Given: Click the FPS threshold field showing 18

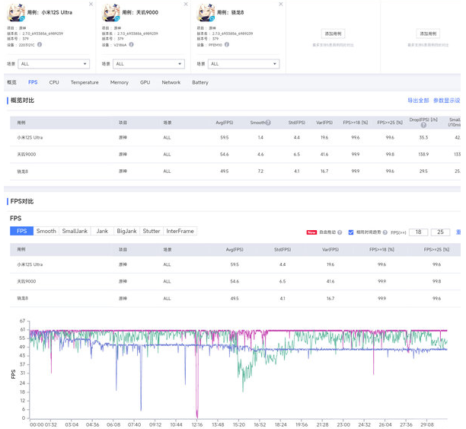Looking at the screenshot, I should pos(417,232).
